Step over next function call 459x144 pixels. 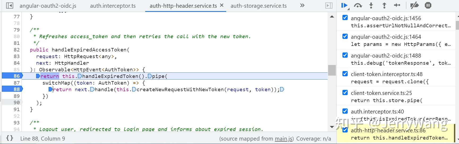358,5
